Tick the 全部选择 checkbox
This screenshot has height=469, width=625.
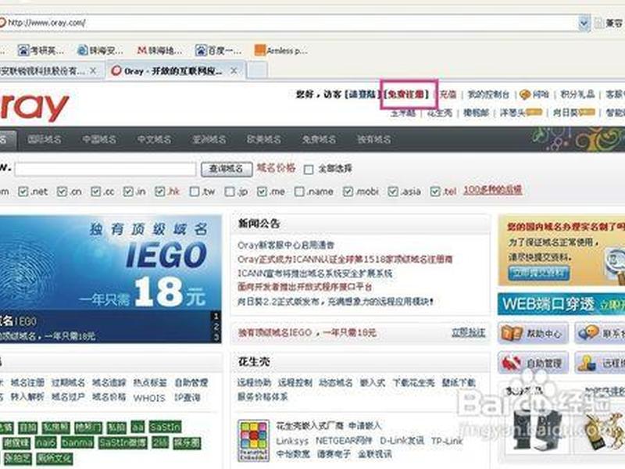tap(309, 170)
